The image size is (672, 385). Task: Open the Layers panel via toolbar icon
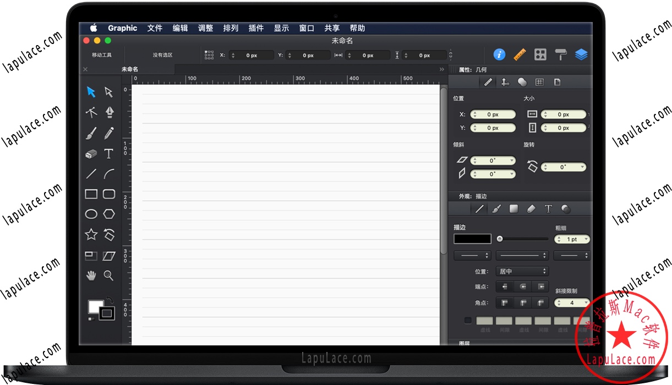coord(582,54)
